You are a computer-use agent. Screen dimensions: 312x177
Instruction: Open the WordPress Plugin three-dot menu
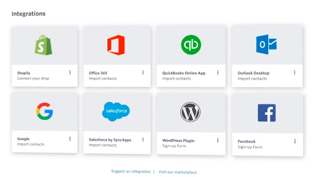click(x=218, y=140)
